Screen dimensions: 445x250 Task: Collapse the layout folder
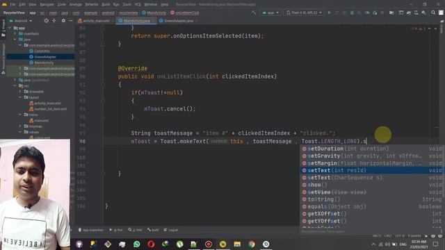coord(20,97)
